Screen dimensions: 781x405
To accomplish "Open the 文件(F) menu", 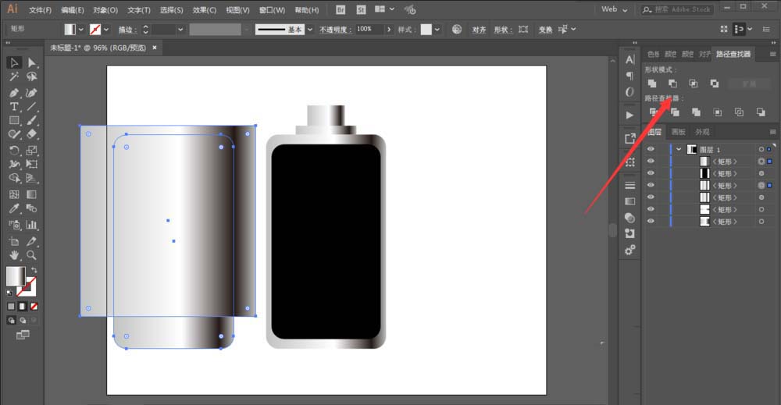I will [x=41, y=10].
